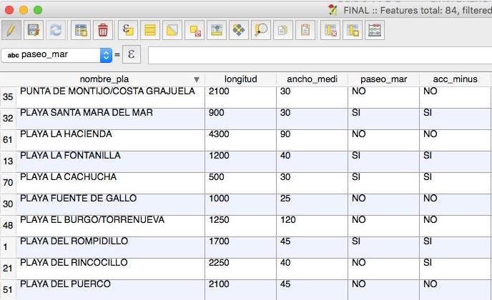The width and height of the screenshot is (492, 300).
Task: Invert the current feature selection
Action: coord(172,30)
